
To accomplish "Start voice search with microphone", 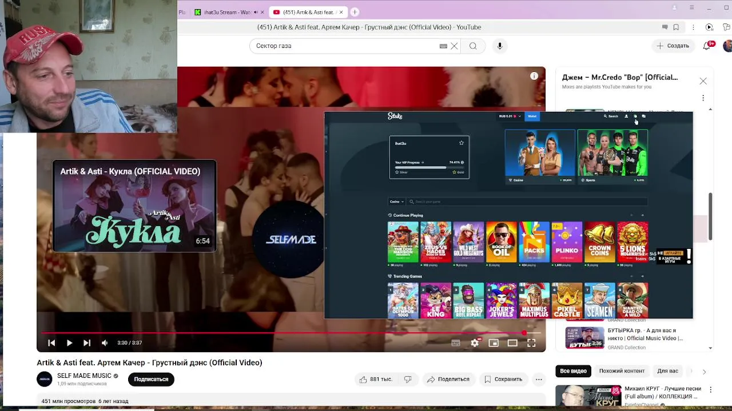I will 500,46.
